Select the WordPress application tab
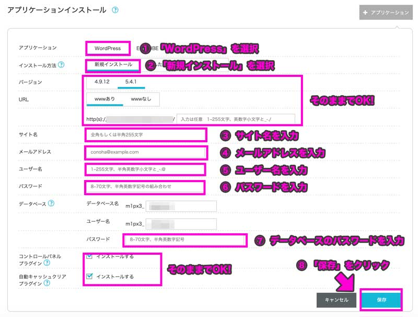 point(108,48)
